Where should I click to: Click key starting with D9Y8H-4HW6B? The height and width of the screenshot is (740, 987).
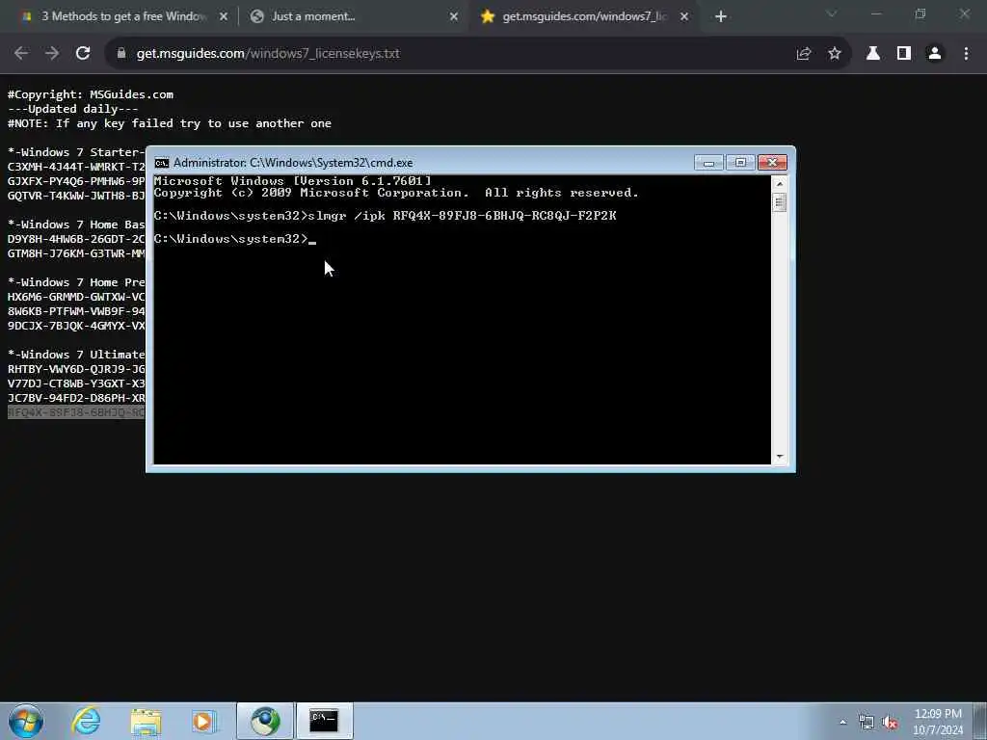[x=76, y=239]
